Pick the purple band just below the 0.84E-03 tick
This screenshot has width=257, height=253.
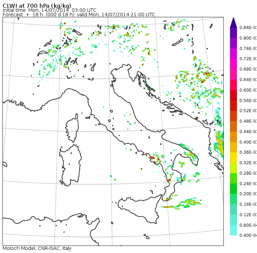pyautogui.click(x=233, y=33)
